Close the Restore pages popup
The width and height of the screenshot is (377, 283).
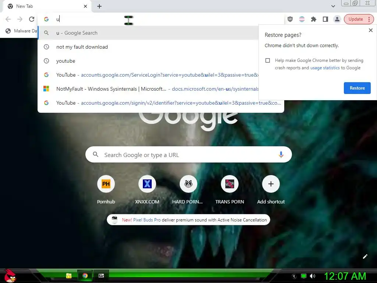click(x=370, y=30)
